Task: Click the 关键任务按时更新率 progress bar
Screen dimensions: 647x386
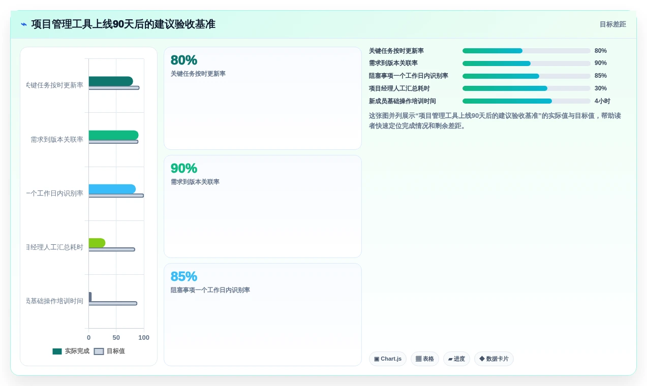Action: (527, 51)
